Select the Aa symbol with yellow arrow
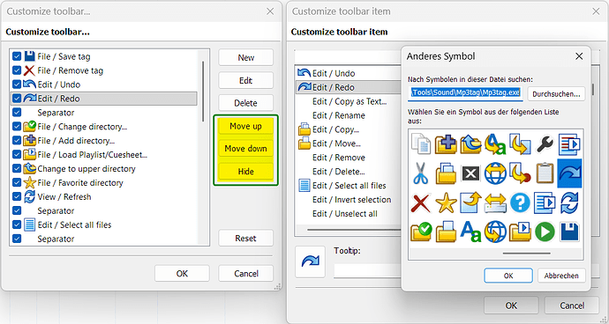609x324 pixels. click(495, 144)
